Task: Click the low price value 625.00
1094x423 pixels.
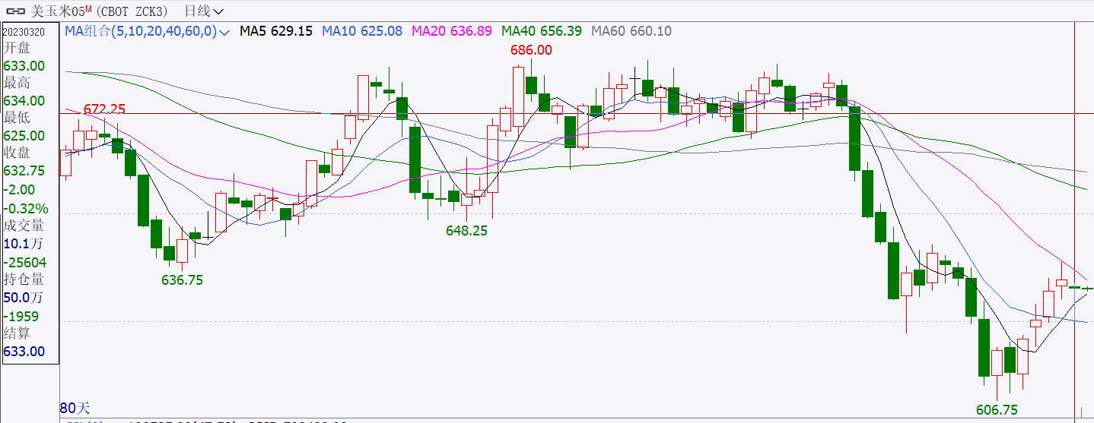Action: click(x=24, y=136)
